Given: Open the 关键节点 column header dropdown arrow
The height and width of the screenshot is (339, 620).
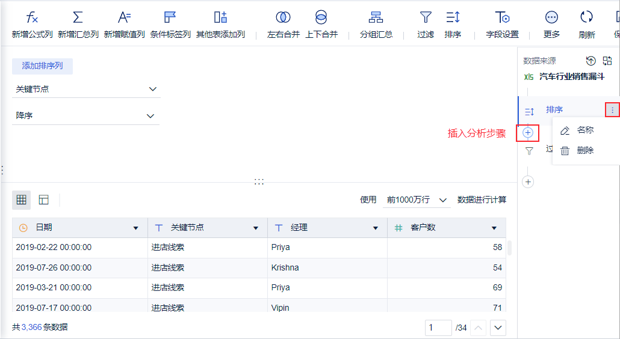Looking at the screenshot, I should click(x=256, y=228).
